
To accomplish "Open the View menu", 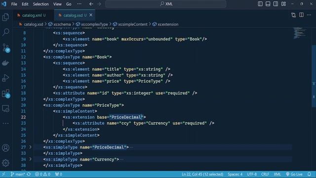I will 57,4.
